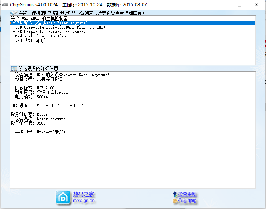This screenshot has height=209, width=266.
Task: Click the check update arrow icon
Action: tap(175, 194)
